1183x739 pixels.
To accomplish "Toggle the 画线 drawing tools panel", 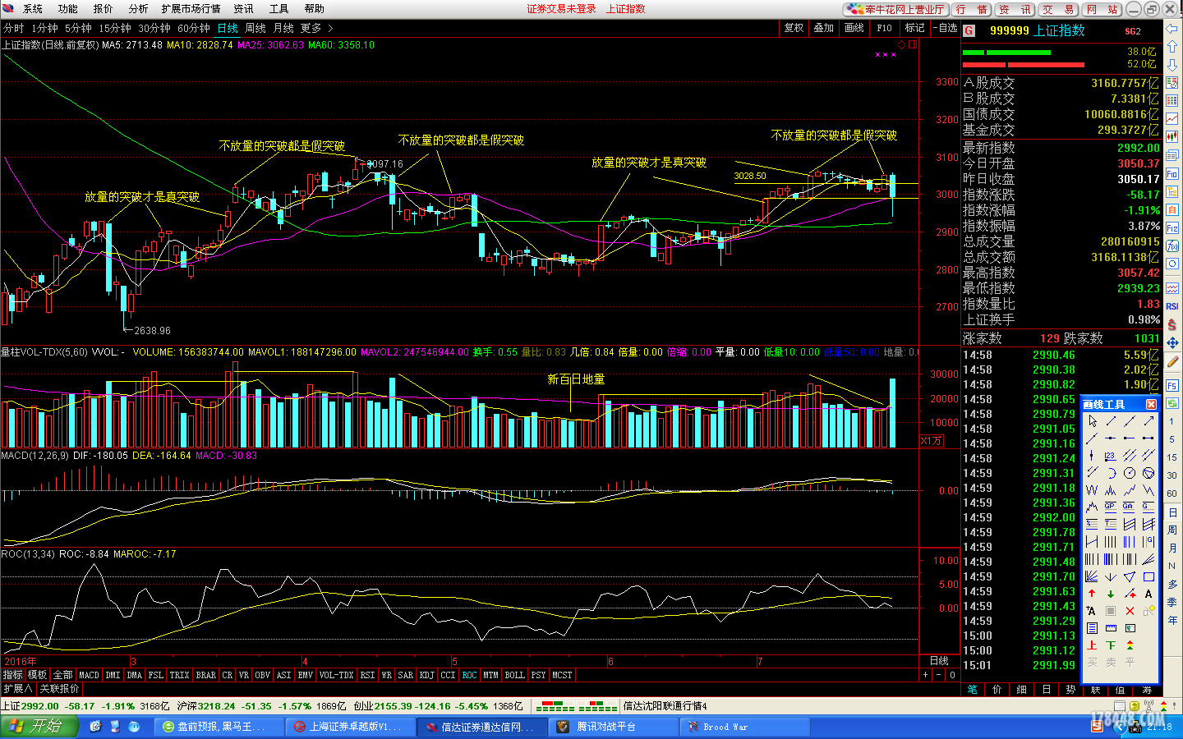I will coord(854,28).
